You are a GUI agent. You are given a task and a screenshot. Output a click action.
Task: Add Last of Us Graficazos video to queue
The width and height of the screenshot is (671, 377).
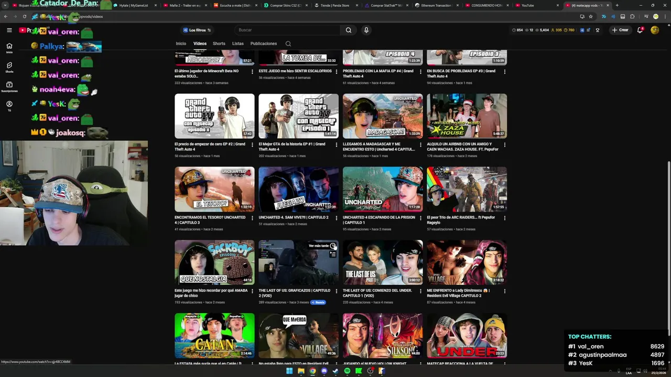333,254
